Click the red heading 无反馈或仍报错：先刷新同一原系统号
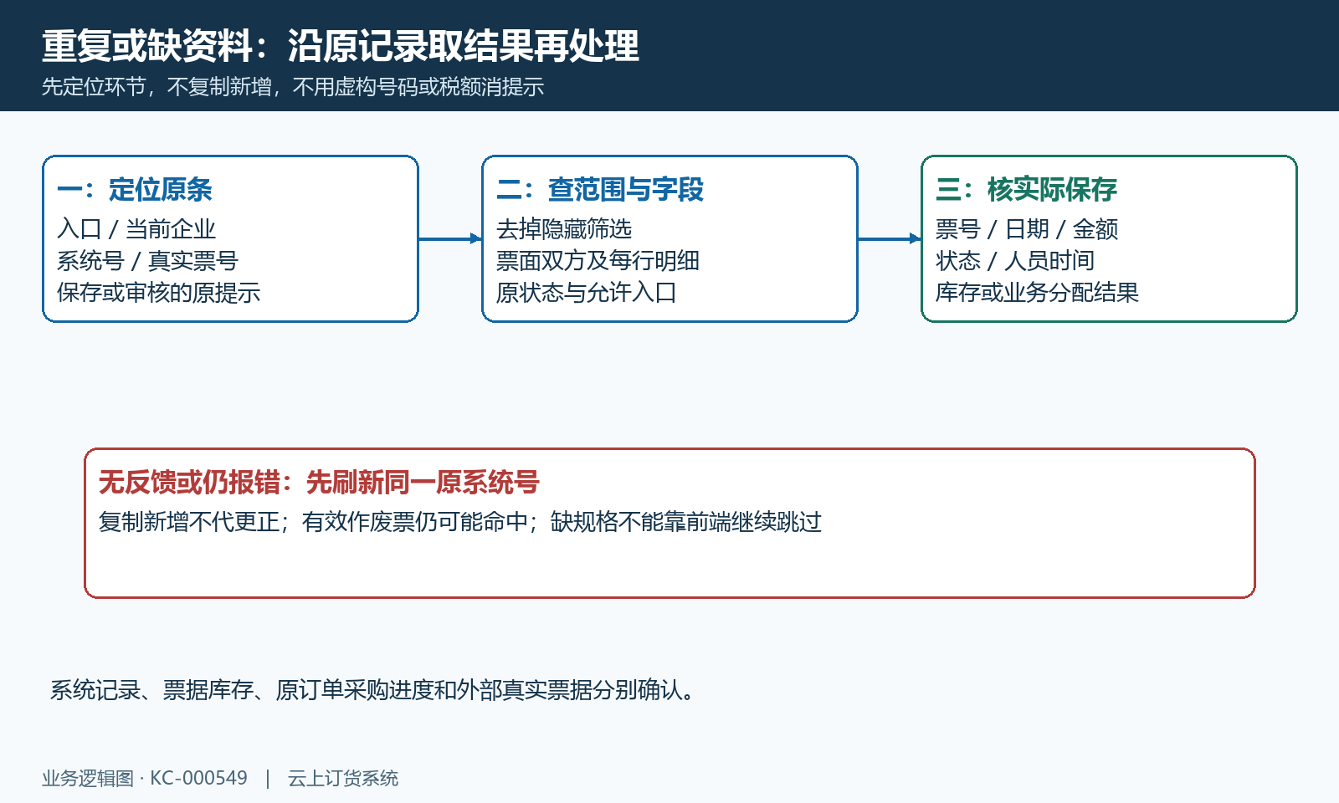This screenshot has width=1339, height=803. coord(319,483)
